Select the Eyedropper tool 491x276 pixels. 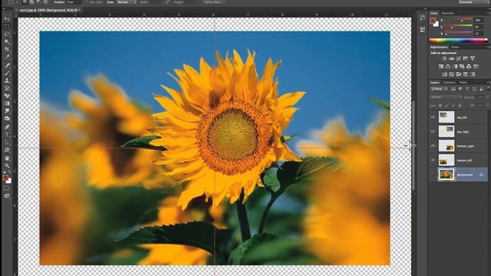pyautogui.click(x=7, y=58)
